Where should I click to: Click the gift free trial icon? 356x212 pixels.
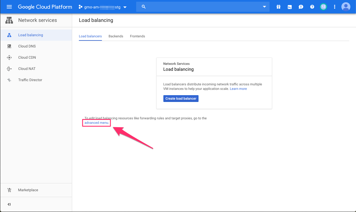pyautogui.click(x=278, y=7)
